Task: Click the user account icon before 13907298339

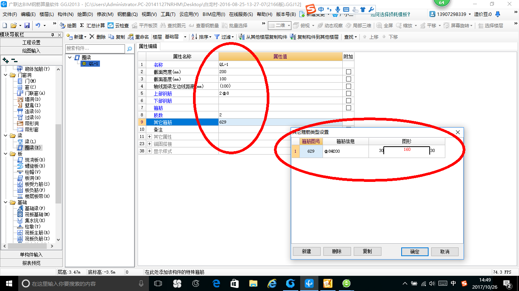Action: [433, 14]
